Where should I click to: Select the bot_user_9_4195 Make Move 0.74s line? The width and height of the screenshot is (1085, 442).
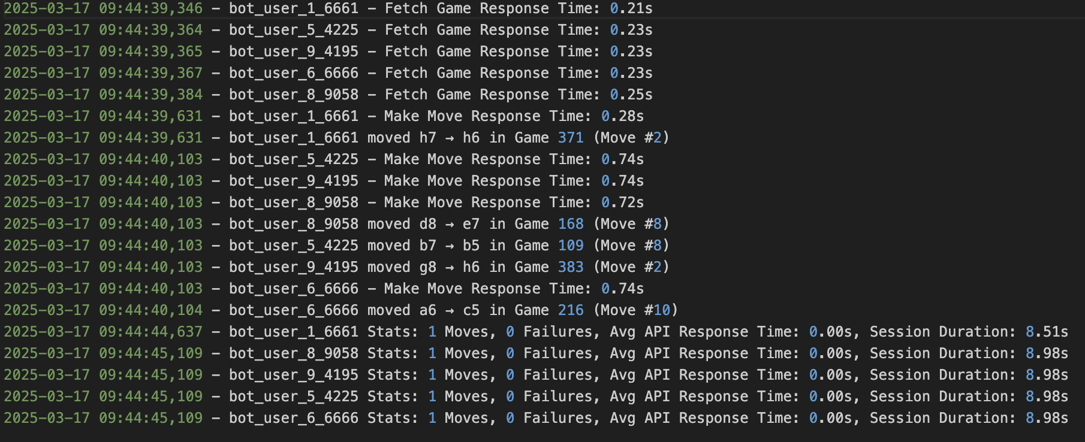(324, 181)
